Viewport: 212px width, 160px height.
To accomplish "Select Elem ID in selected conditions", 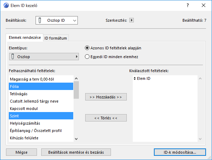I will [144, 79].
